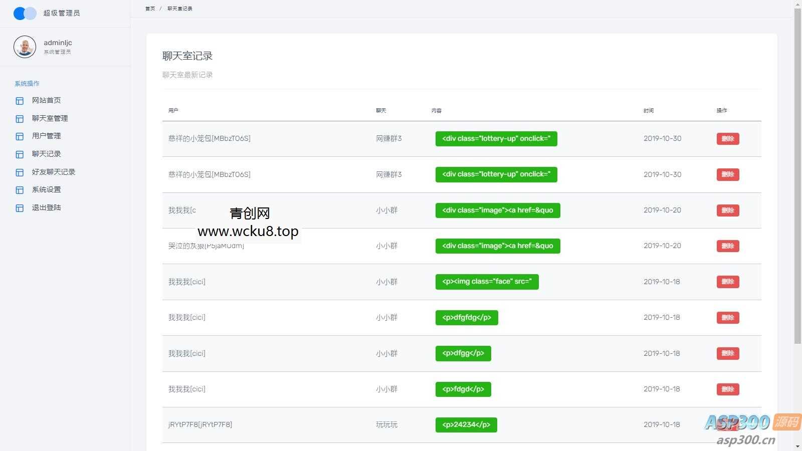This screenshot has height=451, width=802.
Task: Go to the 系统设置 menu item
Action: click(46, 189)
